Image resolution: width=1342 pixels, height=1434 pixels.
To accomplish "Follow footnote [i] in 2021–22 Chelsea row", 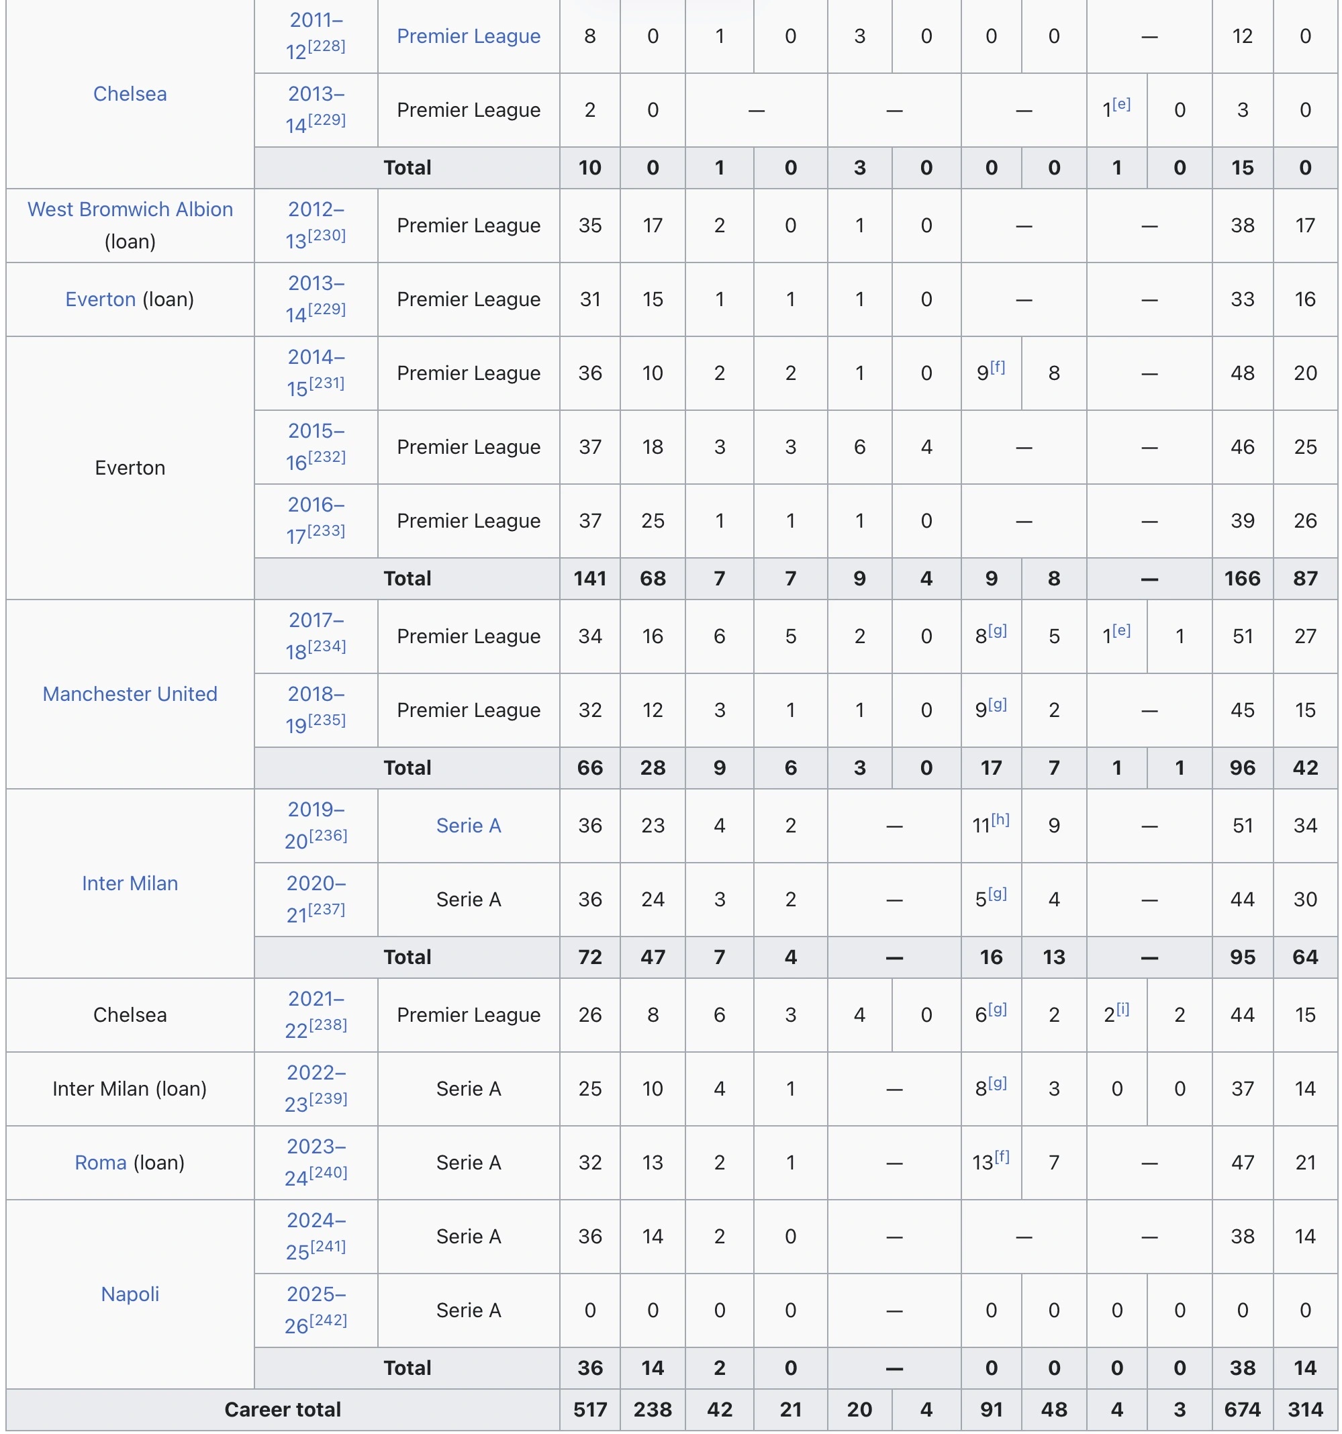I will 1122,1009.
